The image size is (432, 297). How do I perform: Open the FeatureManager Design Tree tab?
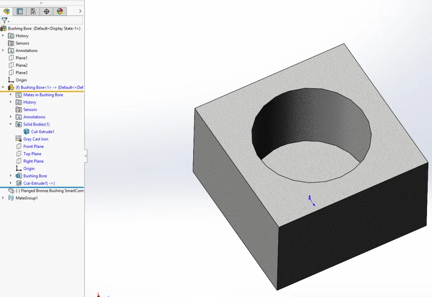pyautogui.click(x=7, y=11)
